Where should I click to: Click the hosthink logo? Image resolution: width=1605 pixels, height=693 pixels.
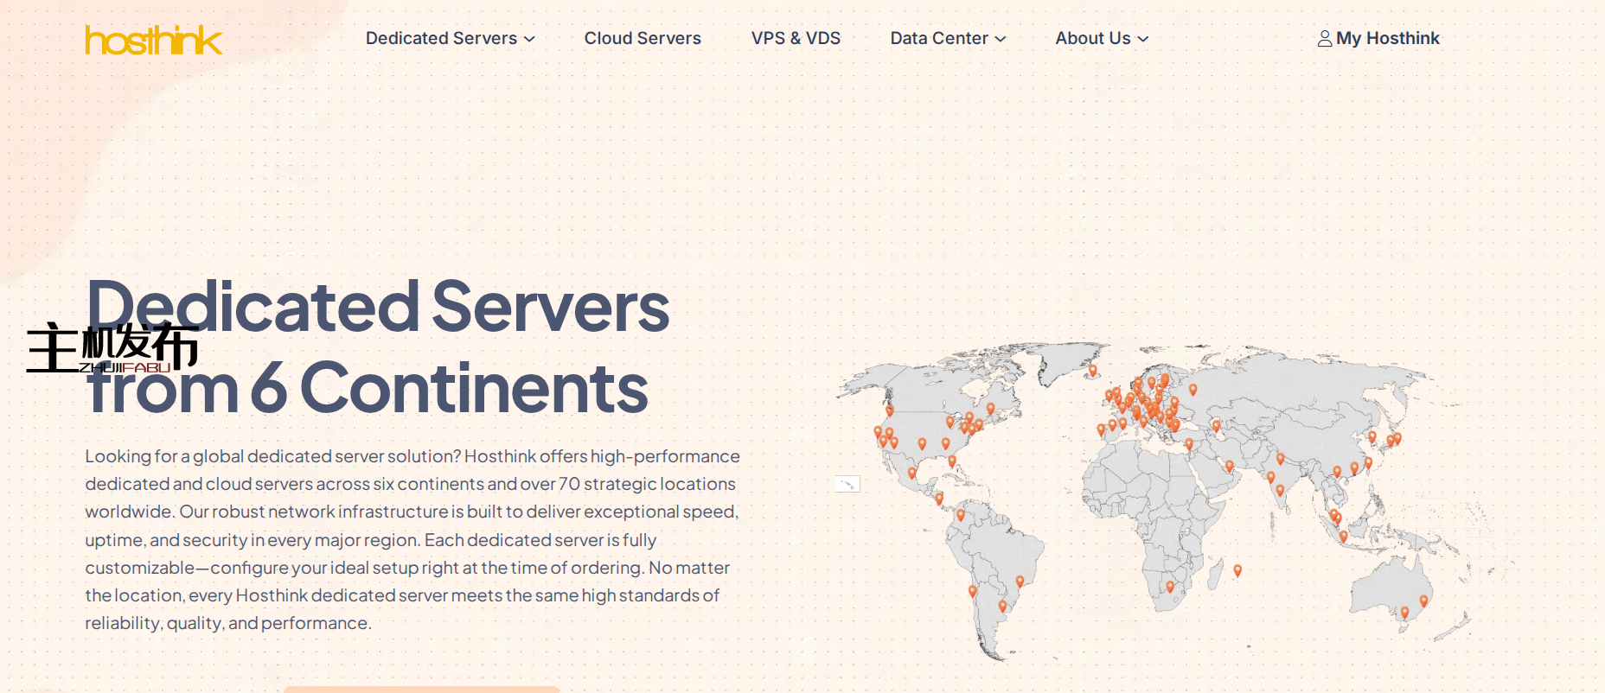coord(154,40)
